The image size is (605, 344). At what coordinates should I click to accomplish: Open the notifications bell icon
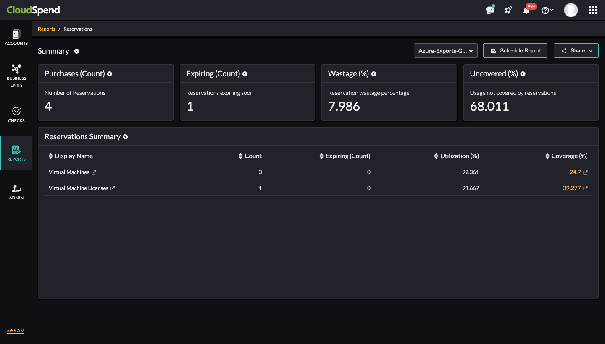click(x=526, y=10)
